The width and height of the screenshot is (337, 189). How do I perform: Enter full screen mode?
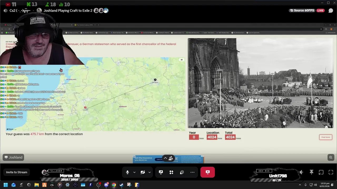coord(331,172)
